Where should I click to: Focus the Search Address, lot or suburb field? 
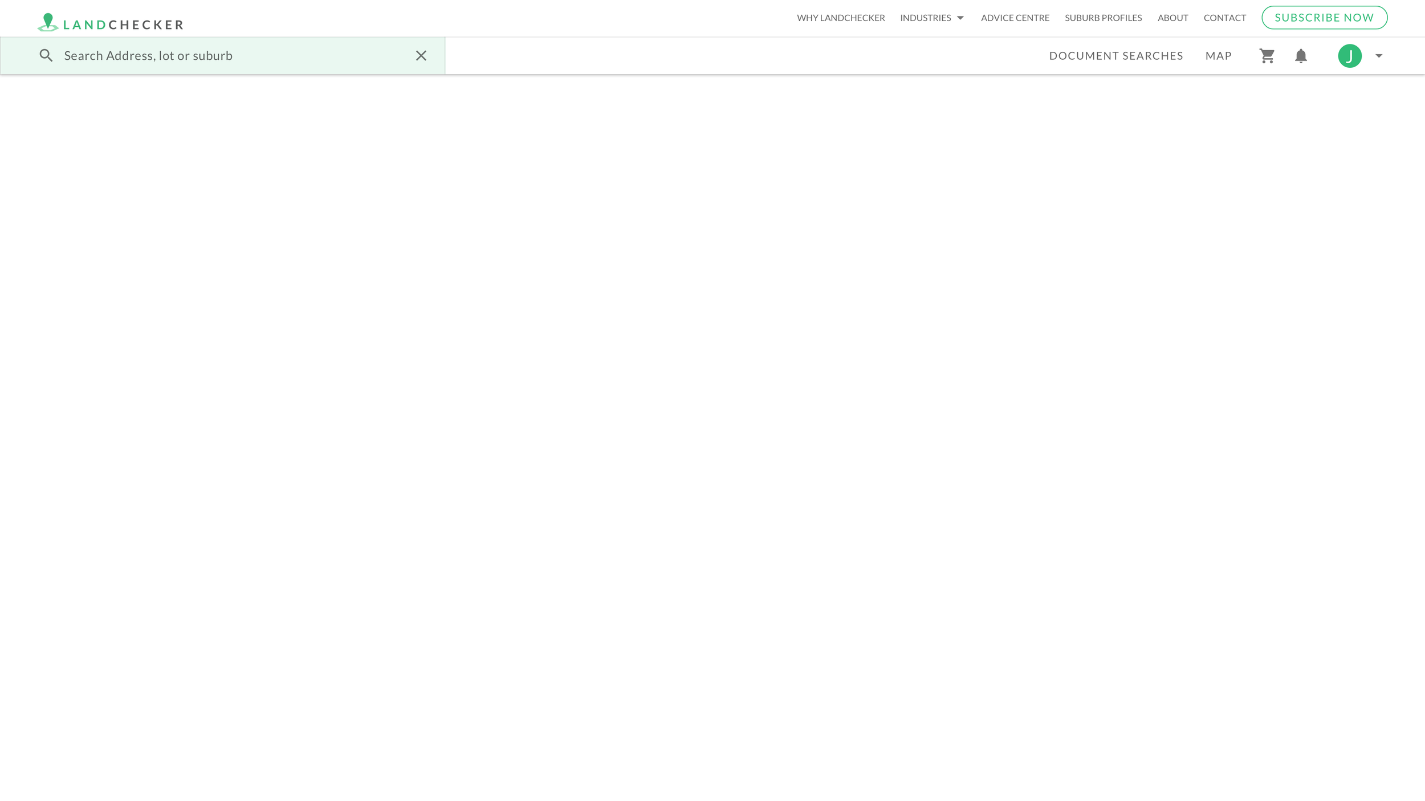228,56
